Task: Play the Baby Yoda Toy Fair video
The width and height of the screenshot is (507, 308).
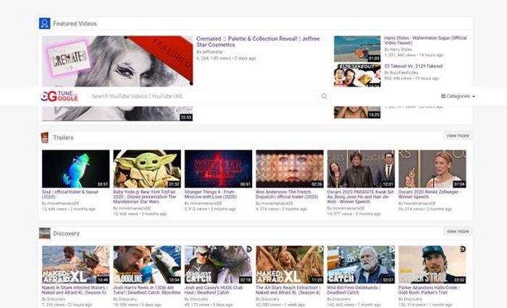Action: pyautogui.click(x=147, y=169)
